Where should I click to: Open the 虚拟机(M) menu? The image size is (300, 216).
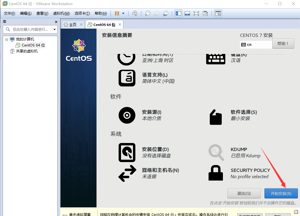tap(61, 13)
